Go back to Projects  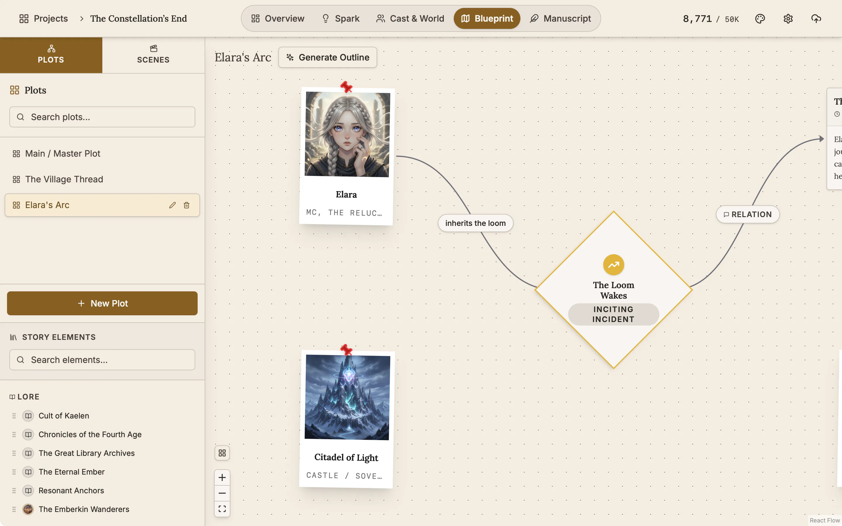pyautogui.click(x=44, y=18)
